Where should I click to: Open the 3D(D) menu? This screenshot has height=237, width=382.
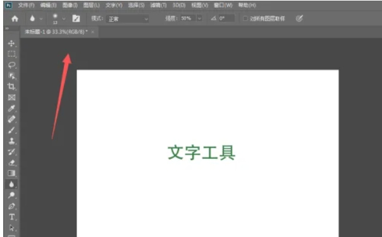click(x=179, y=5)
